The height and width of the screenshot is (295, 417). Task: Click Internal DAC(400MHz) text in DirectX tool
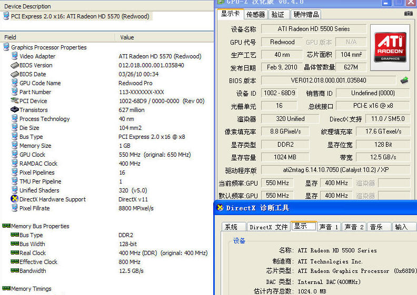pyautogui.click(x=329, y=282)
